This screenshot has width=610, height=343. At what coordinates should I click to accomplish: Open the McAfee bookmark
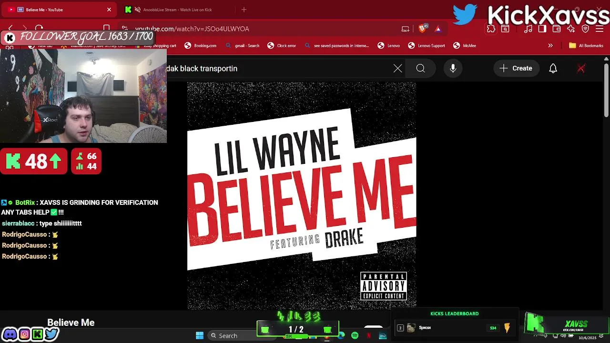tap(465, 46)
